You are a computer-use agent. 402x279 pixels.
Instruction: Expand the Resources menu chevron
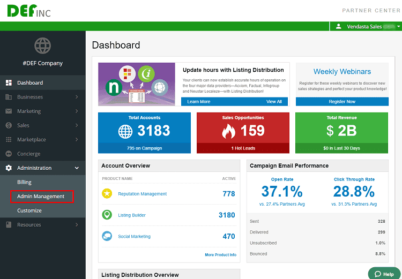tap(77, 225)
